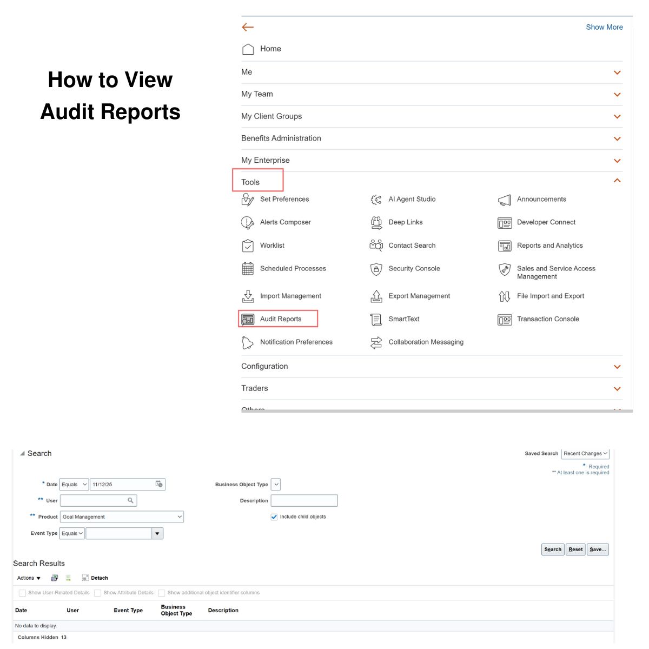This screenshot has height=649, width=649.
Task: Launch Scheduled Processes calendar icon
Action: click(x=248, y=269)
